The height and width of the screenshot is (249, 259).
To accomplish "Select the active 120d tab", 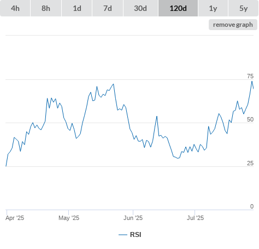I will (x=178, y=8).
